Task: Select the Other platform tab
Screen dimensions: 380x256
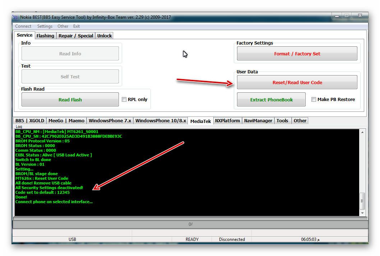Action: (300, 120)
